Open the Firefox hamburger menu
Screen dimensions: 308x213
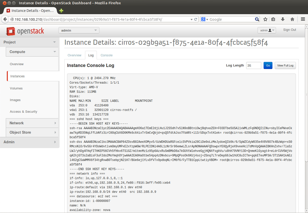click(x=303, y=19)
